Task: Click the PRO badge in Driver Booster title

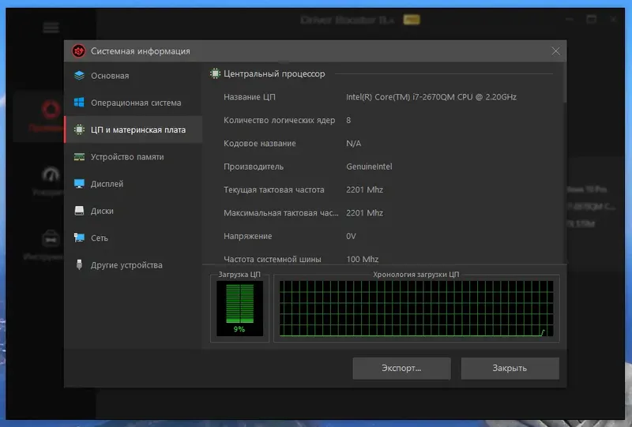Action: [412, 20]
